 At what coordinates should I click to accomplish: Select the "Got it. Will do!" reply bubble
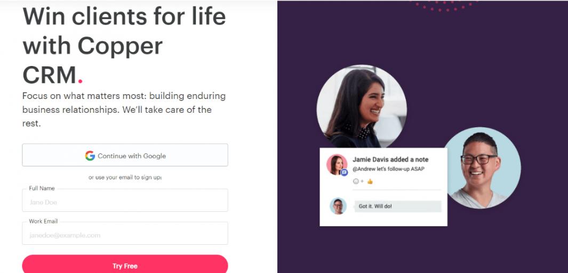click(x=397, y=206)
